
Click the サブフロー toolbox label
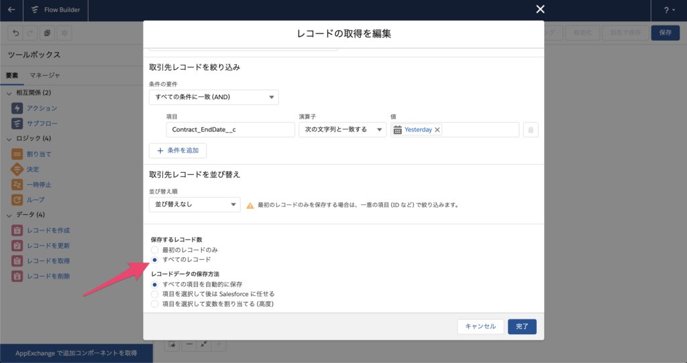[x=42, y=124]
